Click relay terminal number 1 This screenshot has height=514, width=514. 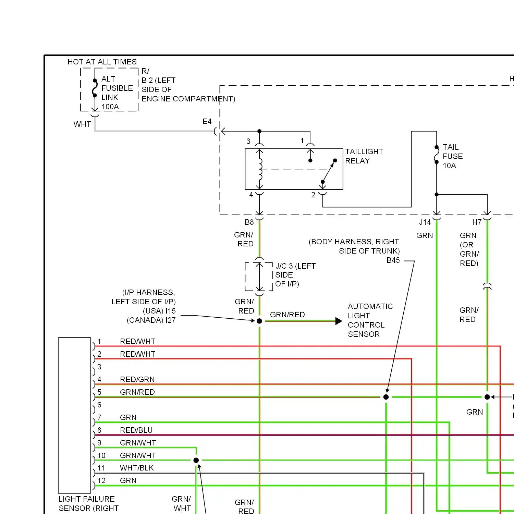(x=302, y=140)
